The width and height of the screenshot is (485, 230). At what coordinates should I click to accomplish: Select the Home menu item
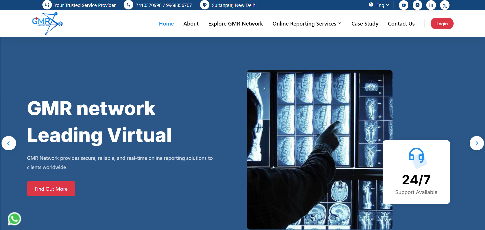[166, 24]
